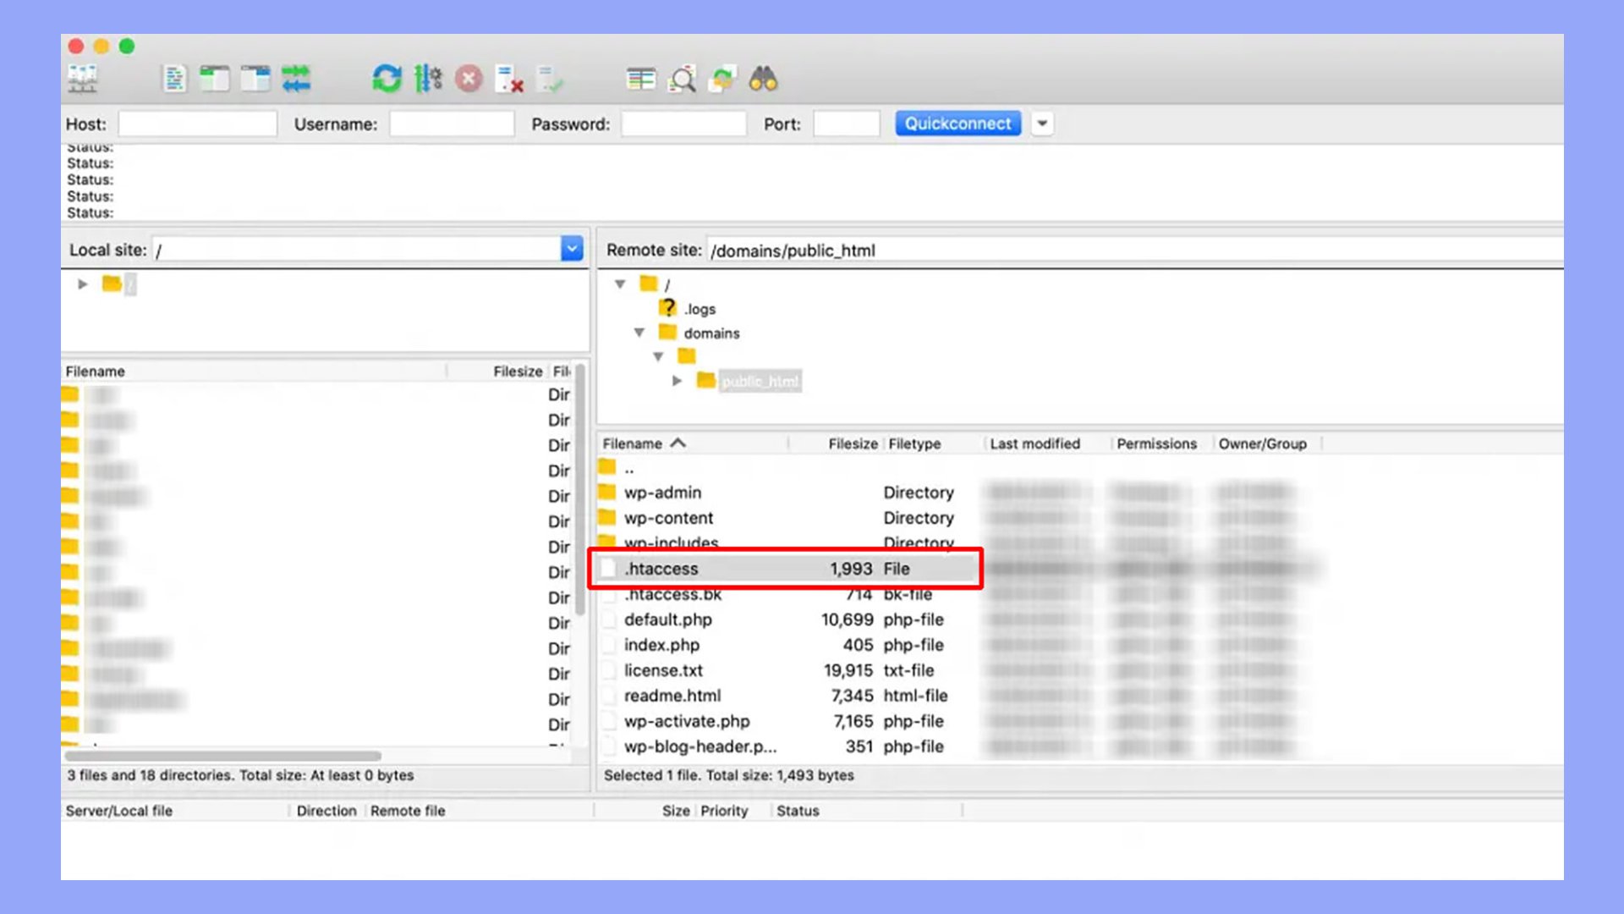
Task: Click the Host input field
Action: coord(198,124)
